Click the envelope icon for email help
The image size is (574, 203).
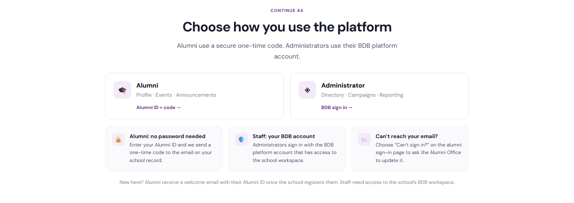[364, 139]
